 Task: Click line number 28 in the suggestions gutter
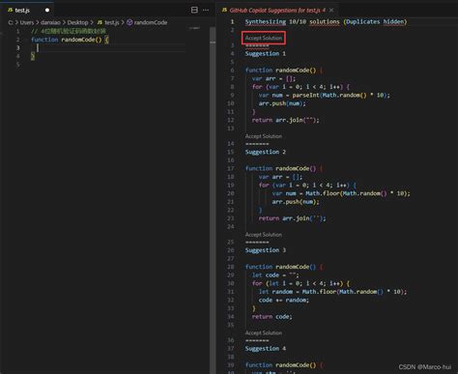(x=231, y=267)
